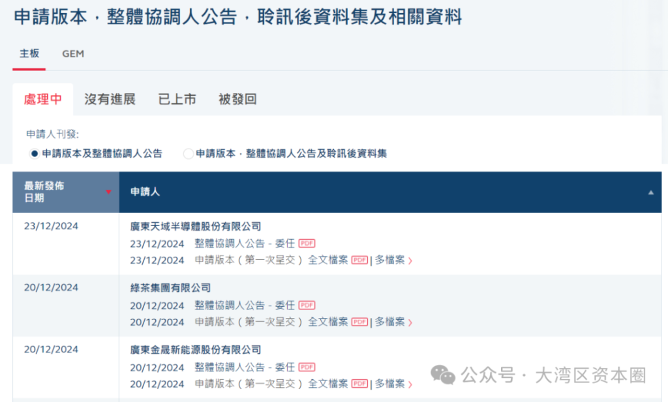Select radio 申請版本及整體協調人公告

(35, 154)
